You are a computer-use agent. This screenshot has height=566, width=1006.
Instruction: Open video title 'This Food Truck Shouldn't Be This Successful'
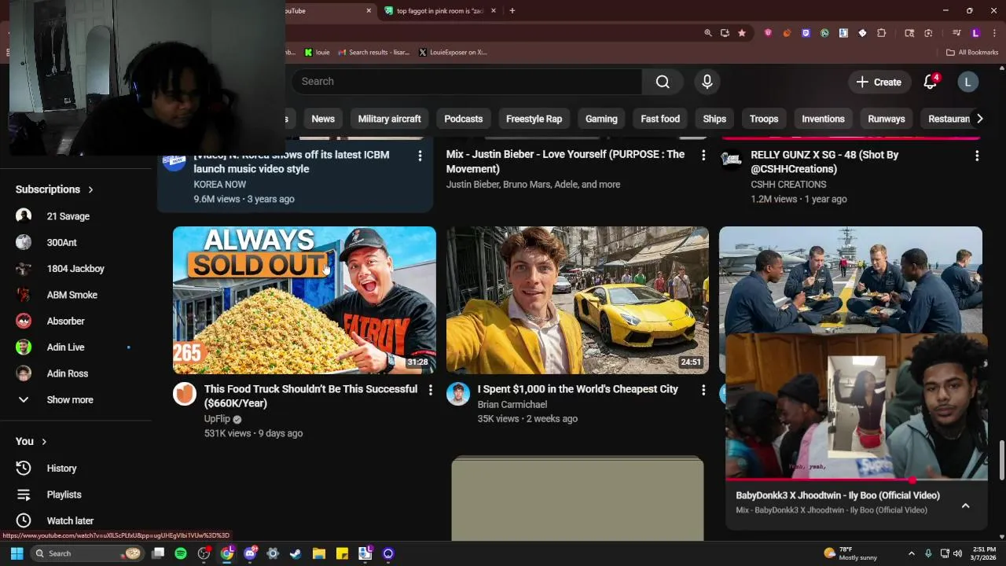tap(311, 396)
